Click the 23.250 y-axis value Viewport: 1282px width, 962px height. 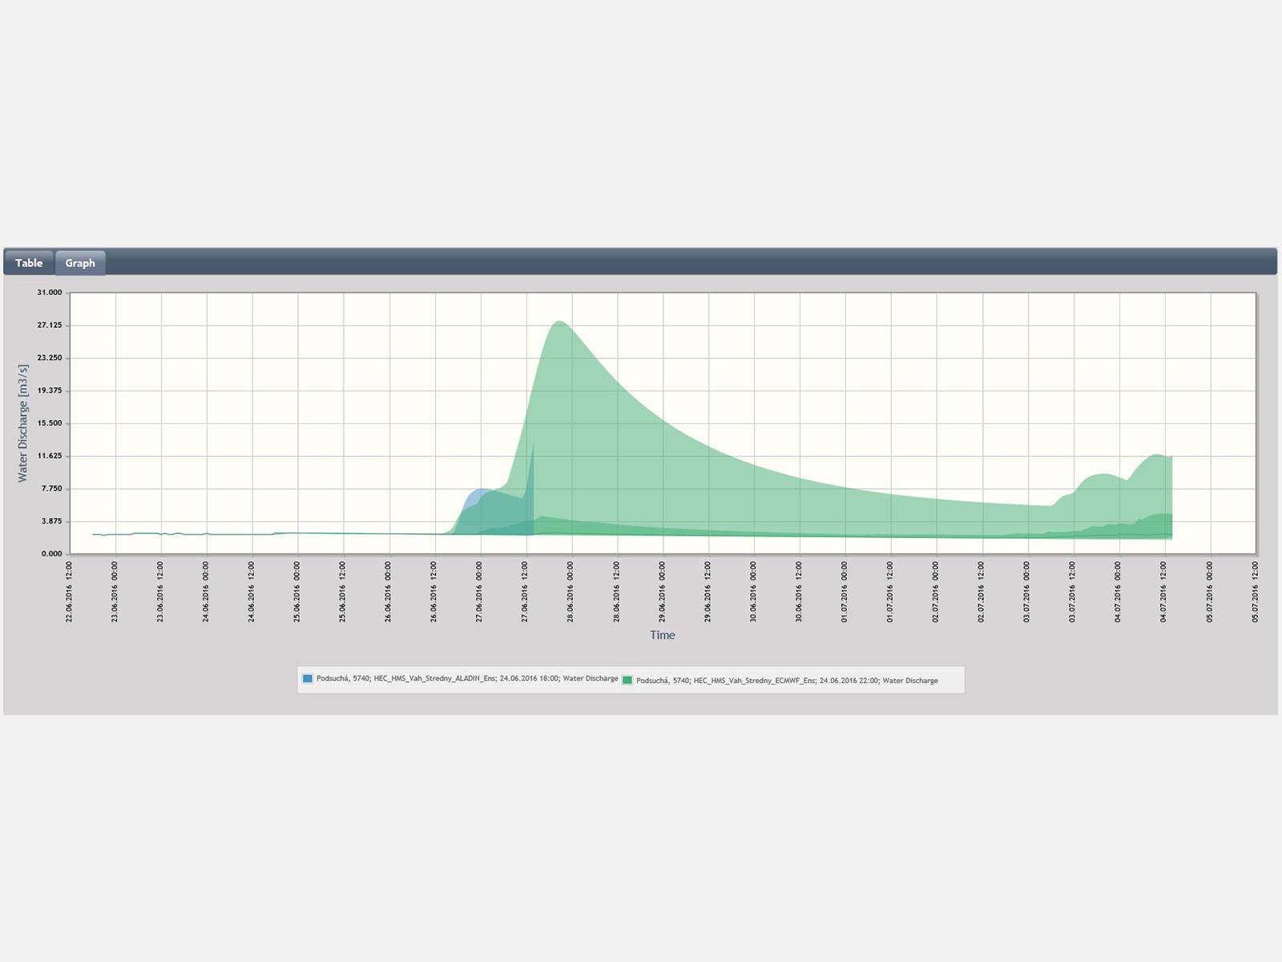(x=49, y=358)
